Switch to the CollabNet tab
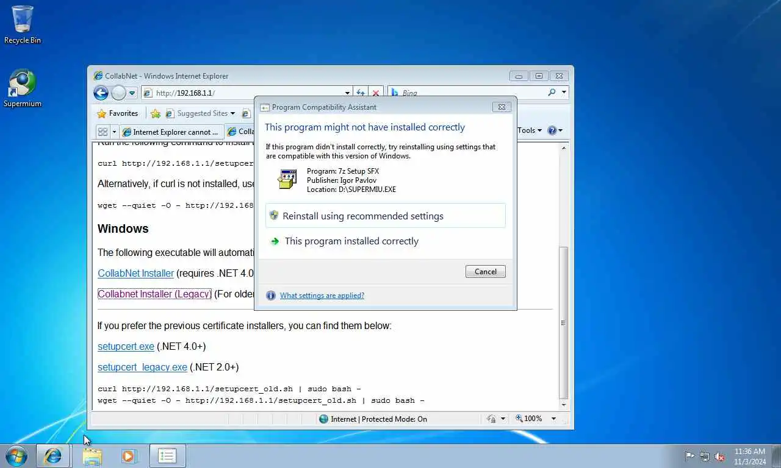Viewport: 781px width, 468px height. pos(240,131)
